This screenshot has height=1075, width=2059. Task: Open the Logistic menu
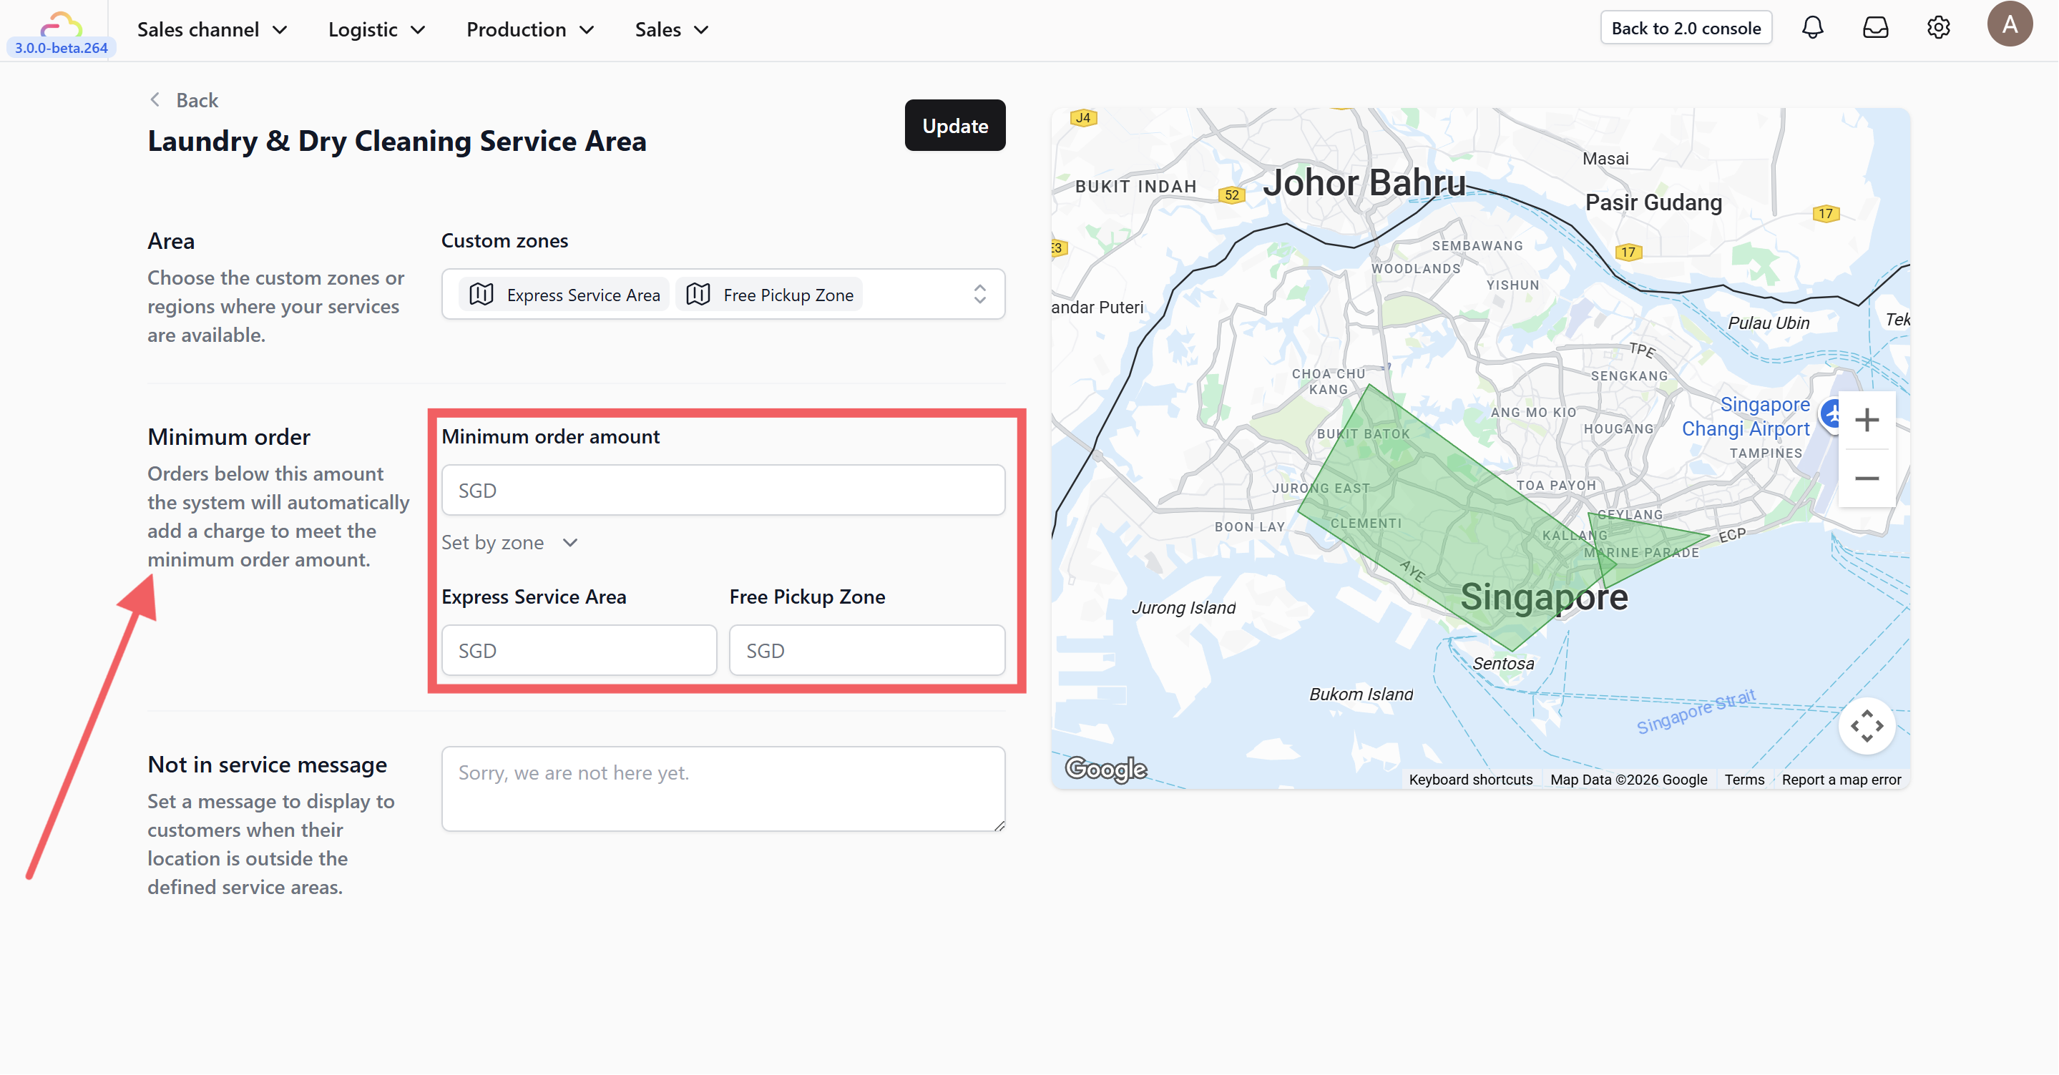(x=376, y=29)
